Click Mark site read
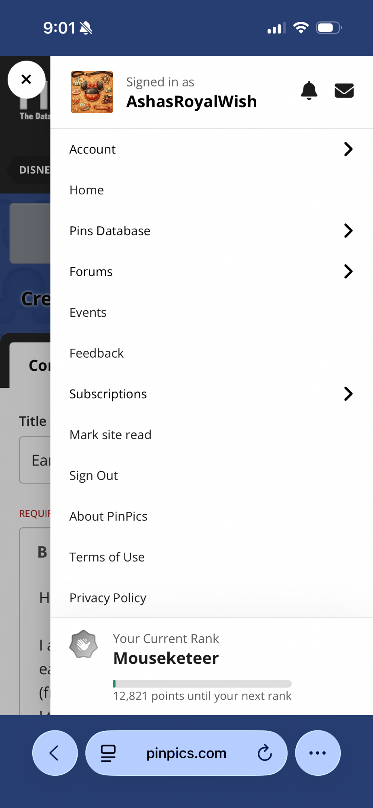Viewport: 373px width, 808px height. tap(110, 435)
